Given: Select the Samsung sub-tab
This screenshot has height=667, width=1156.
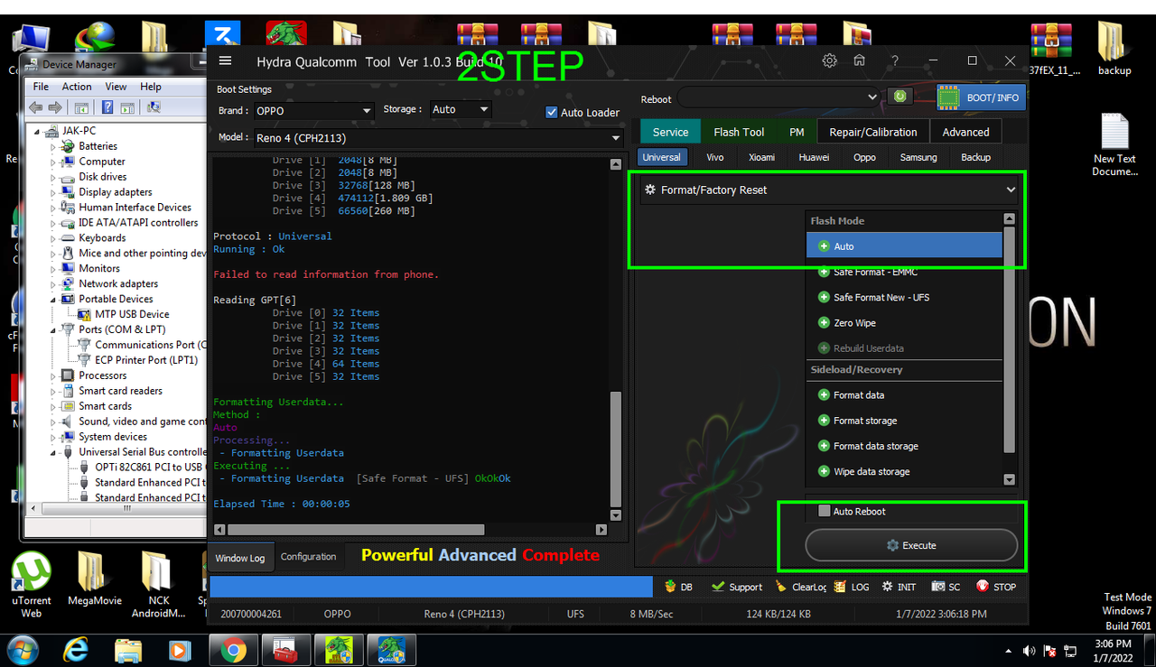Looking at the screenshot, I should [918, 157].
